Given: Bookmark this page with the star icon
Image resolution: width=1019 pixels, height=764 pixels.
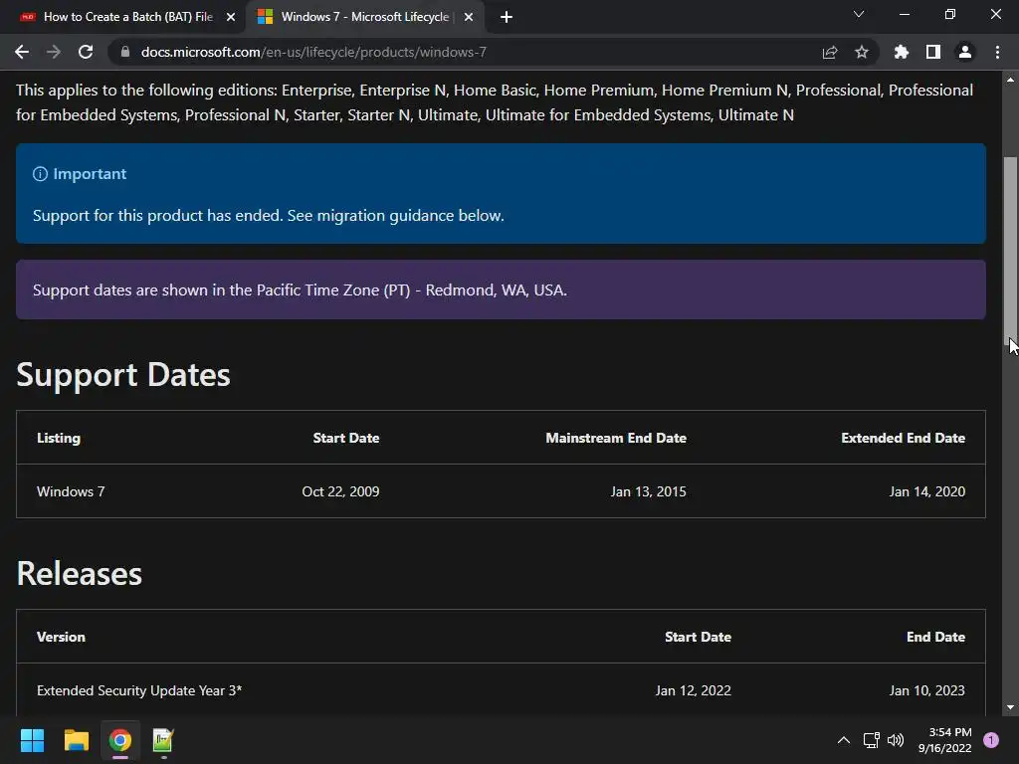Looking at the screenshot, I should 862,52.
